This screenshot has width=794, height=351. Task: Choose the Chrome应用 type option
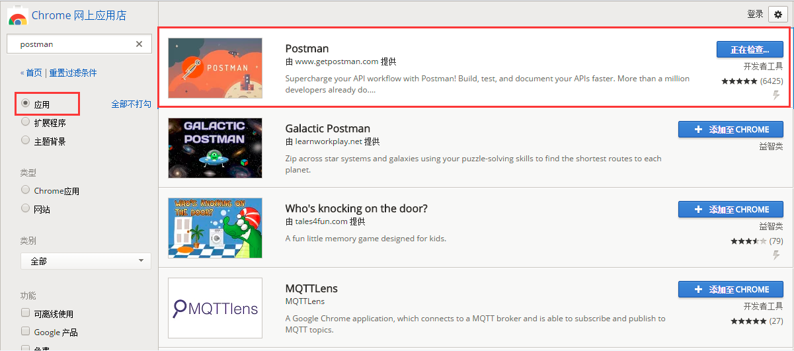coord(26,190)
